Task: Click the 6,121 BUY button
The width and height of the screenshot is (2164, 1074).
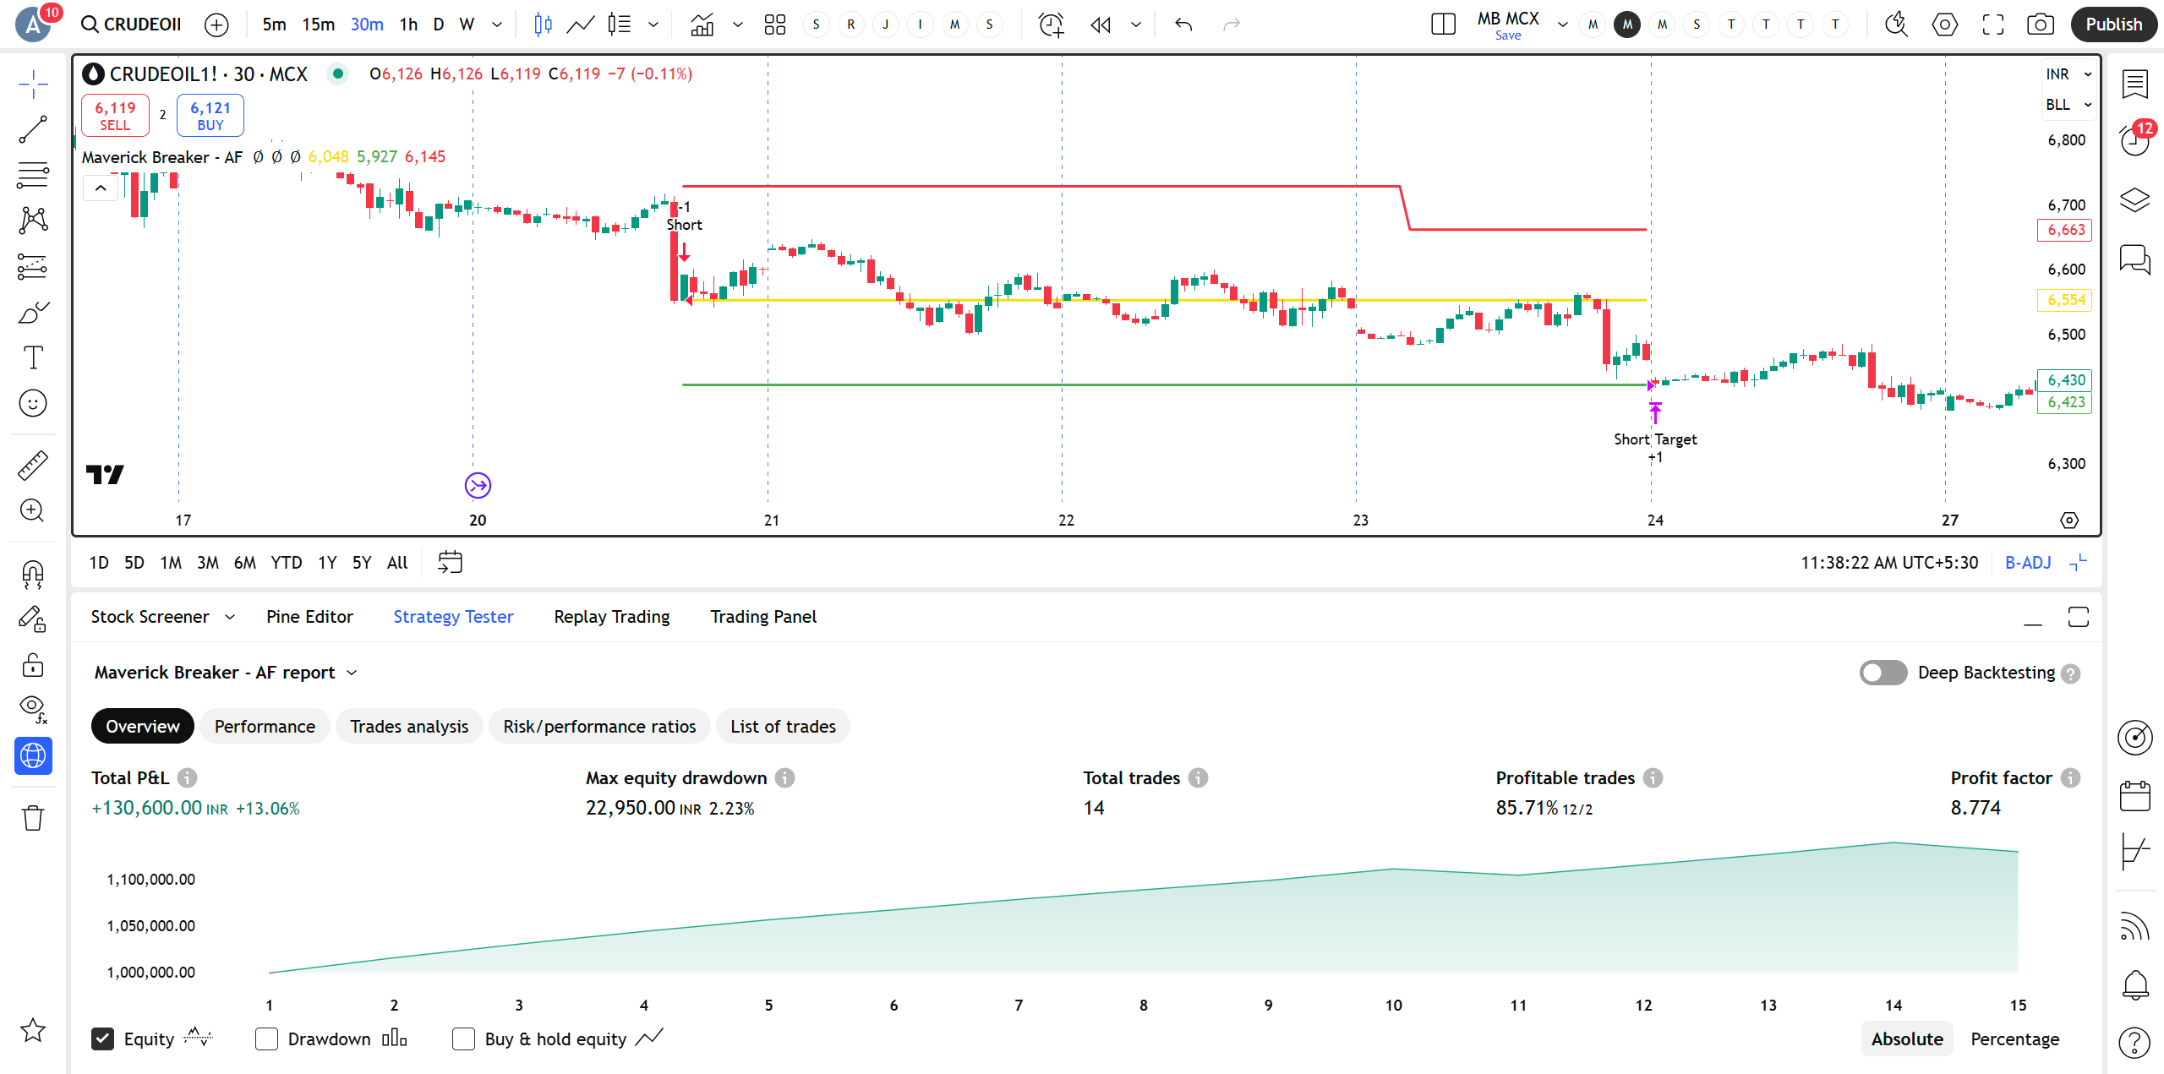Action: pyautogui.click(x=210, y=116)
